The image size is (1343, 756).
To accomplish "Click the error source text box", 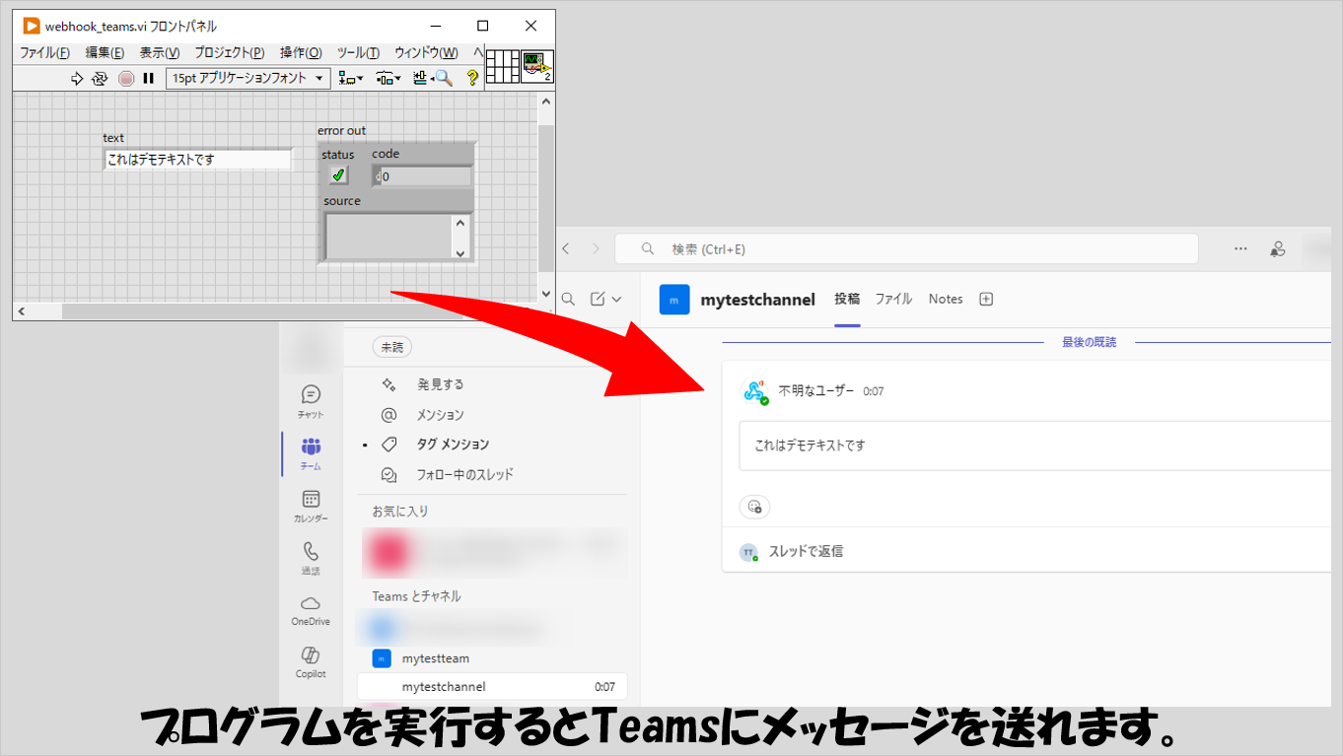I will [x=389, y=237].
